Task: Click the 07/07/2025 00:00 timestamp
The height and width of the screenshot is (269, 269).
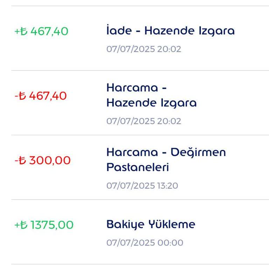Action: click(x=145, y=243)
